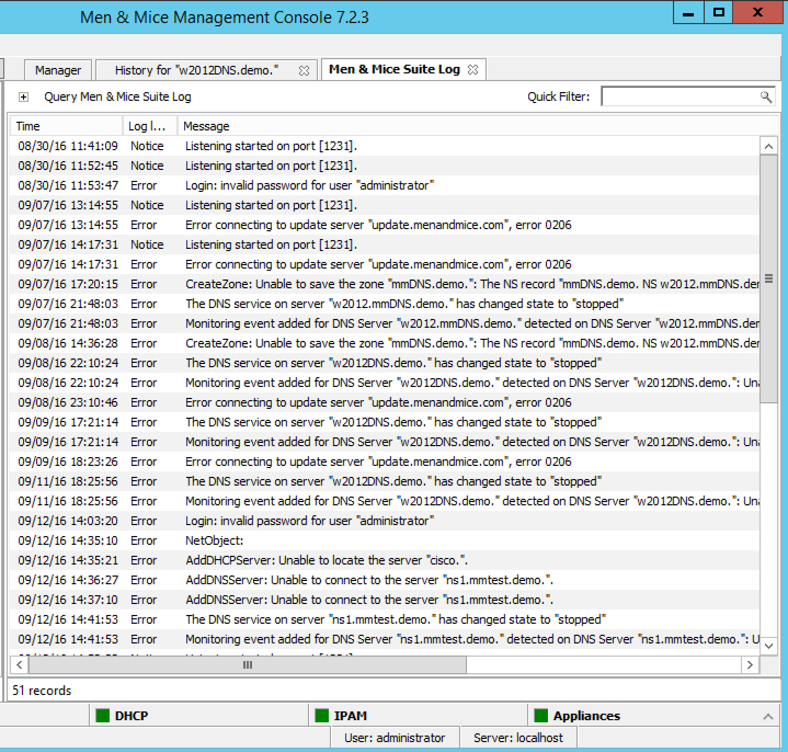
Task: Click the green DHCP status indicator
Action: point(102,716)
